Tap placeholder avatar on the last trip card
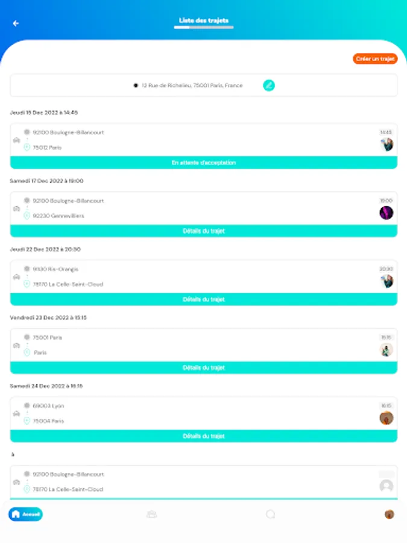407x543 pixels. [x=386, y=486]
